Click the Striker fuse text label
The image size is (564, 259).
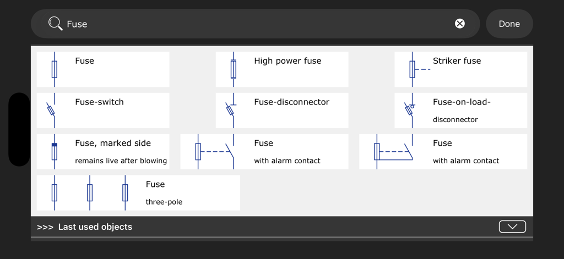(x=457, y=61)
